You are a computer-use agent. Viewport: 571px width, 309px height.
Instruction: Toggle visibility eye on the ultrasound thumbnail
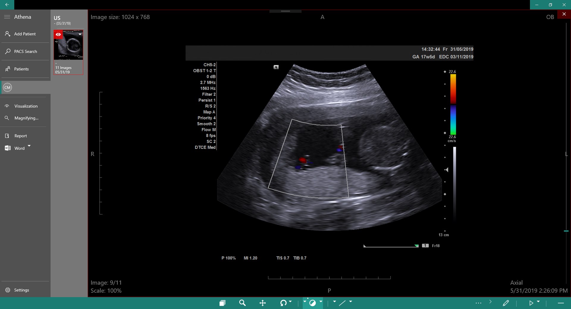click(x=58, y=35)
